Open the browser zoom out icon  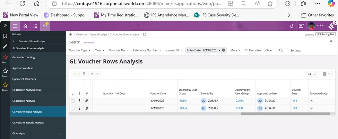coord(244,3)
